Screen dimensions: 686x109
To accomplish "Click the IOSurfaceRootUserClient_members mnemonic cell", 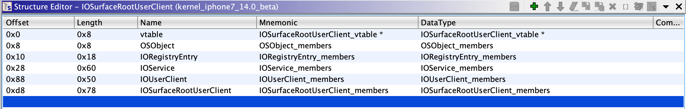I will click(x=337, y=90).
